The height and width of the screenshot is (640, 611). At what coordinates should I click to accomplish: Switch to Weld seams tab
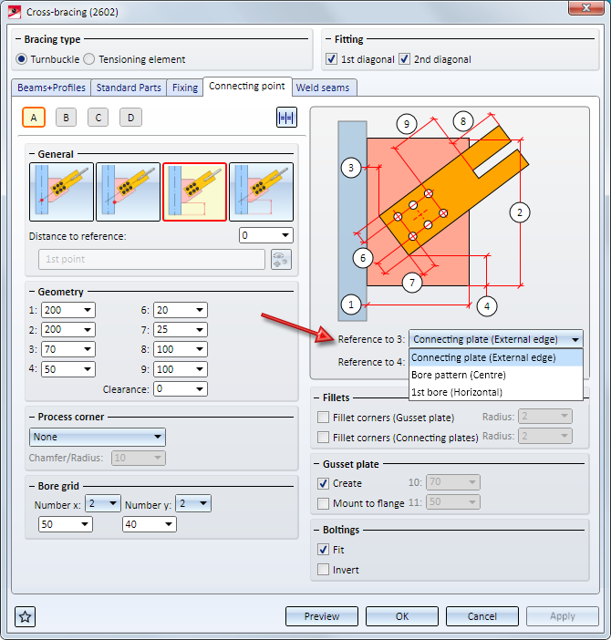tap(323, 88)
